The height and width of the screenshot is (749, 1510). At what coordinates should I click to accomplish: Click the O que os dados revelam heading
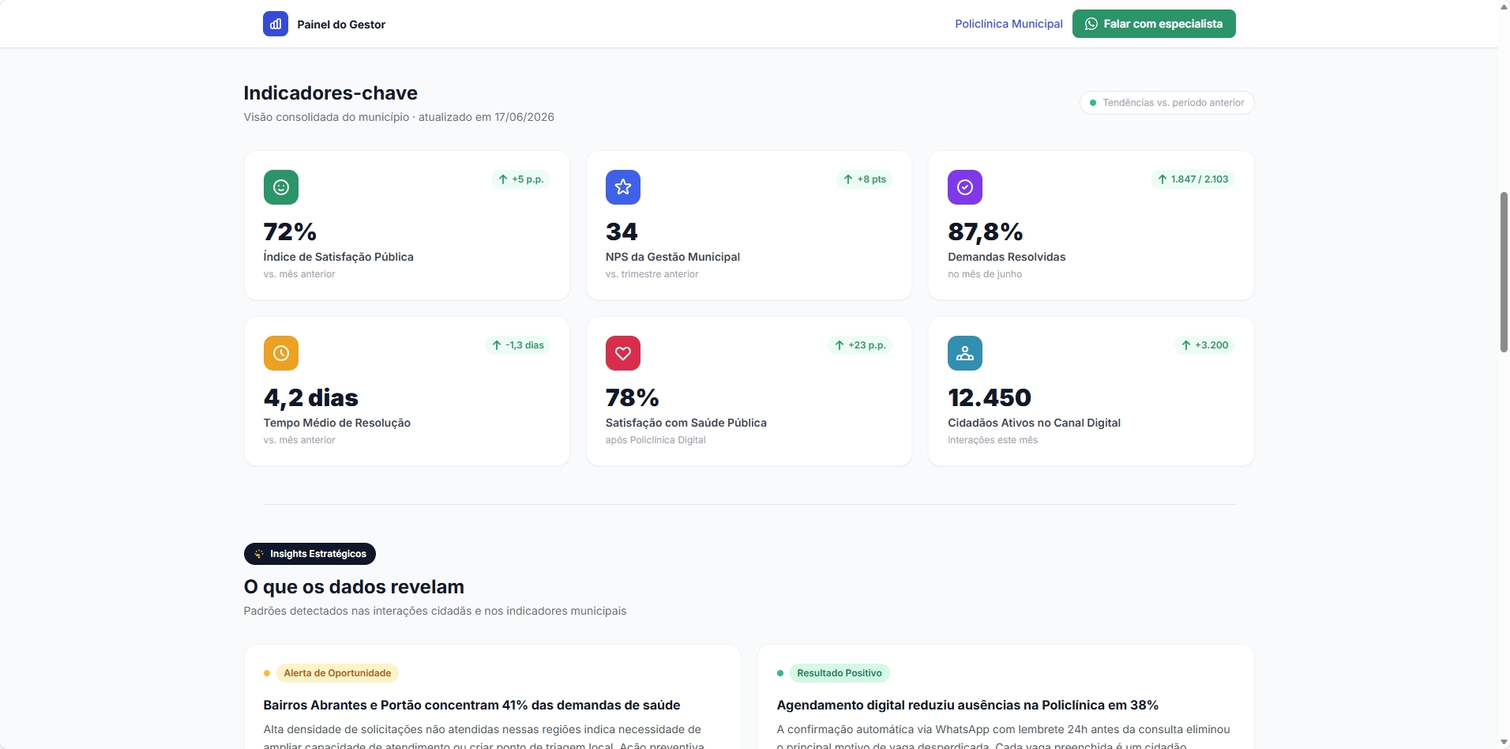354,587
